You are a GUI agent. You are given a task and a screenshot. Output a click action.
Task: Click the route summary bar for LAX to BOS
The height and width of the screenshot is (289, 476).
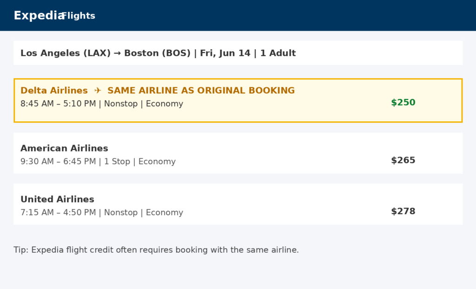click(238, 53)
